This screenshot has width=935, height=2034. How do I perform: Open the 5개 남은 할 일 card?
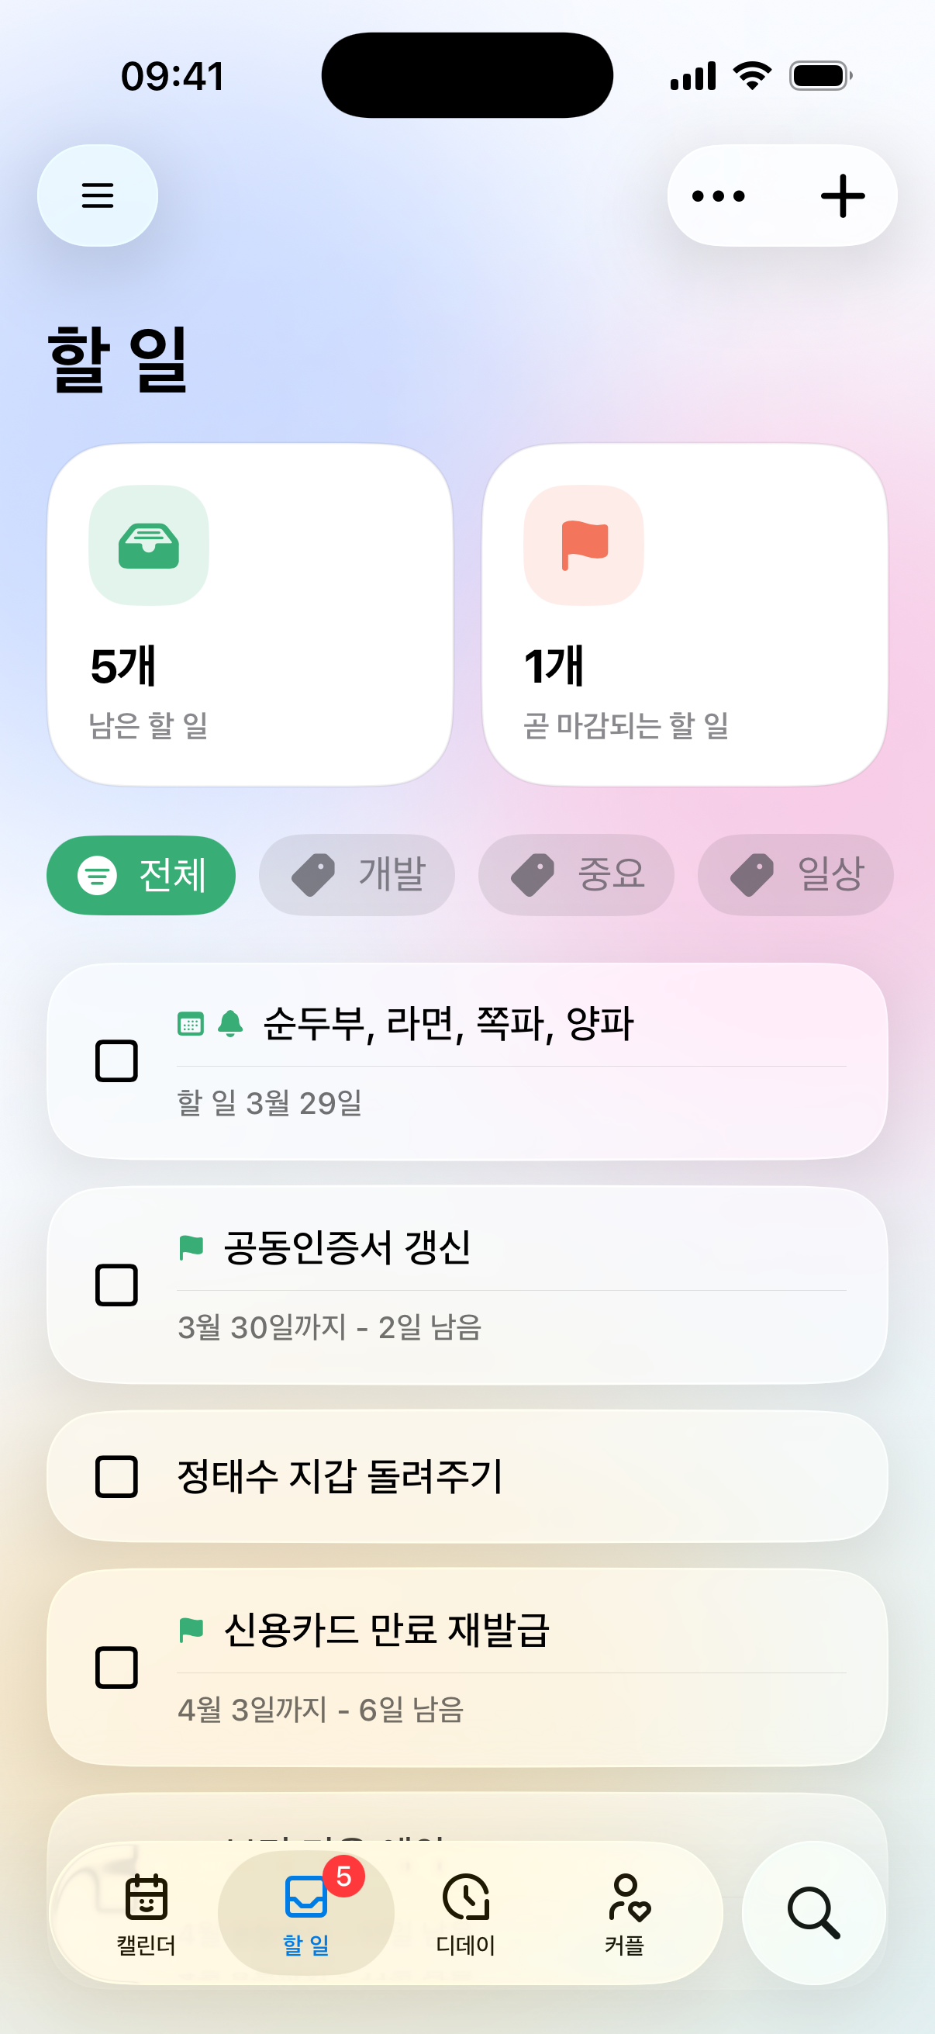pos(250,614)
